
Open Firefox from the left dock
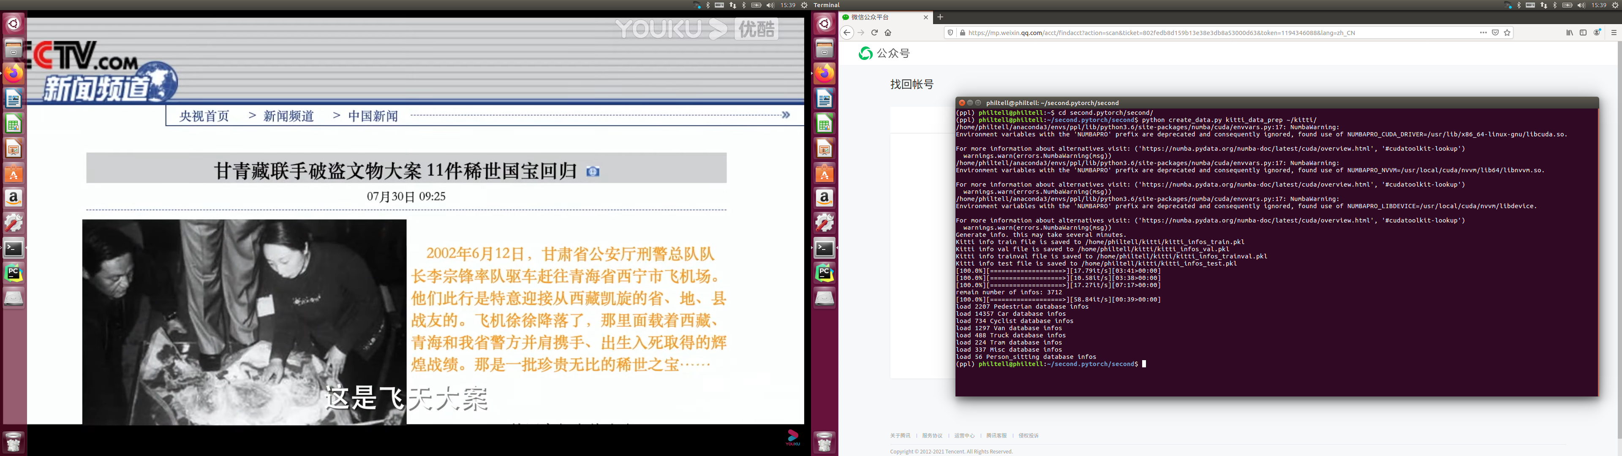point(13,74)
